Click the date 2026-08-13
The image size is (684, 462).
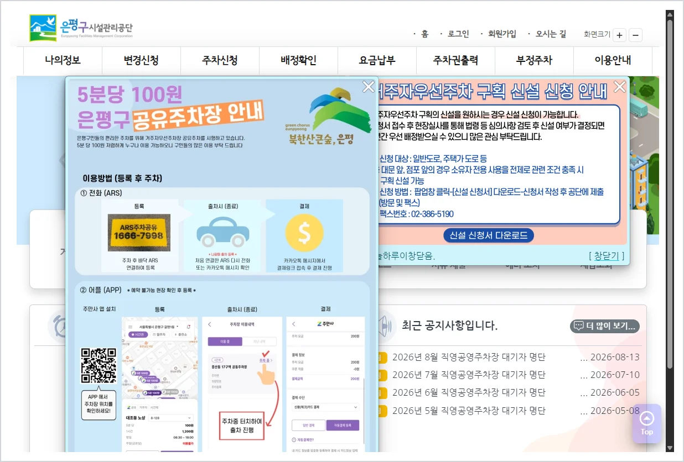[615, 357]
